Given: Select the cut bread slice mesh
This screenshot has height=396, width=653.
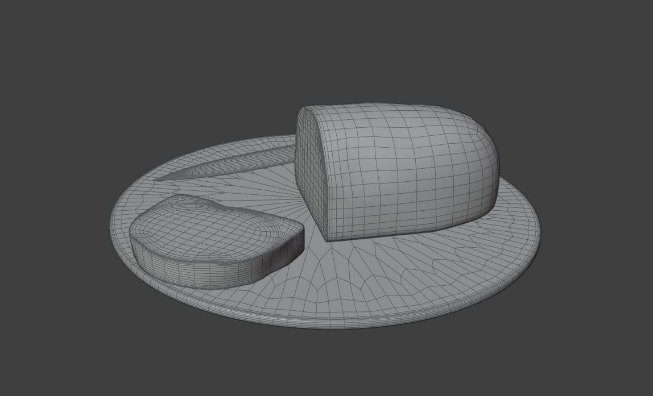Looking at the screenshot, I should coord(217,241).
